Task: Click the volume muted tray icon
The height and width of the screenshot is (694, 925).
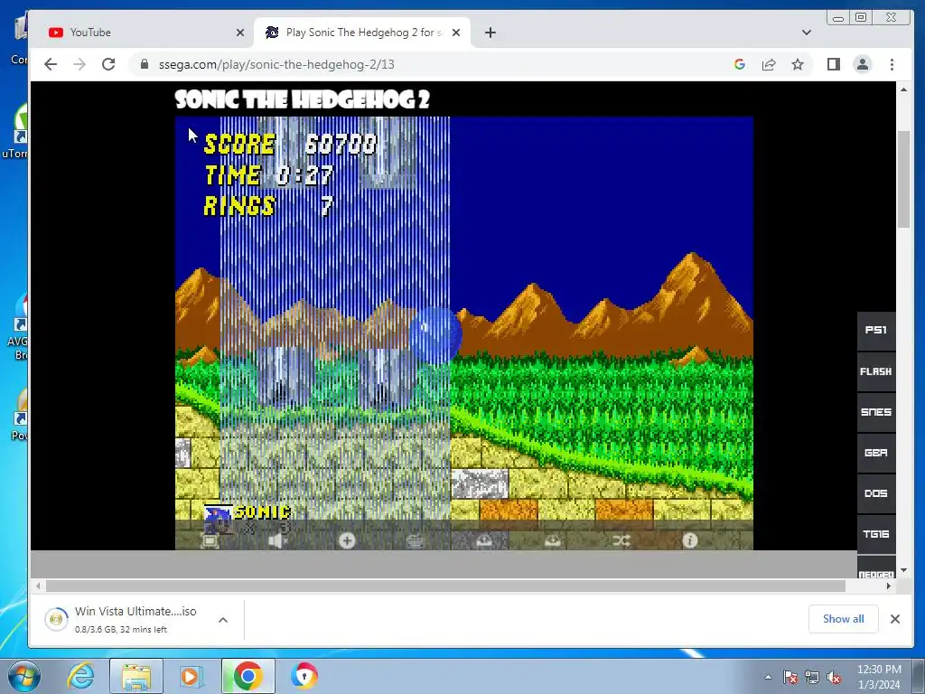Action: click(x=834, y=677)
